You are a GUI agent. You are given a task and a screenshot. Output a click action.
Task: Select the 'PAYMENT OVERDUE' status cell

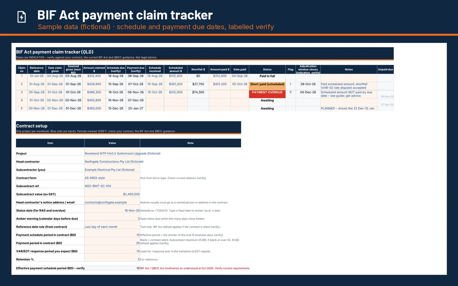coord(267,94)
